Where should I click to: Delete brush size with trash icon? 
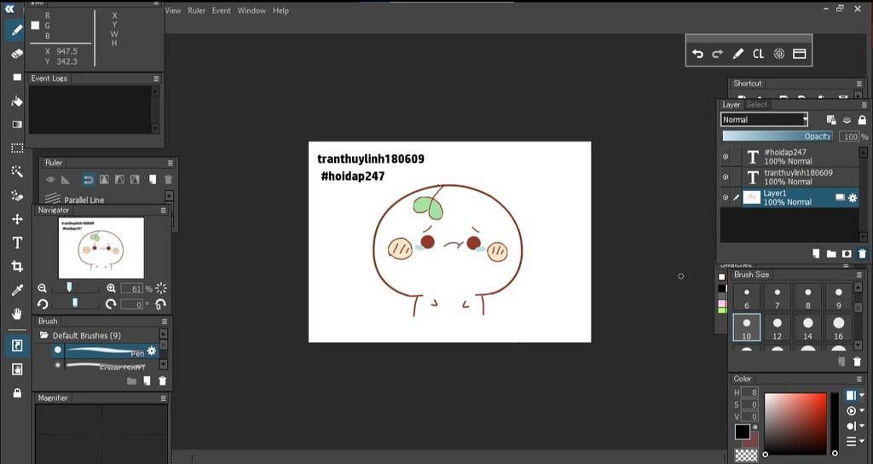(858, 362)
